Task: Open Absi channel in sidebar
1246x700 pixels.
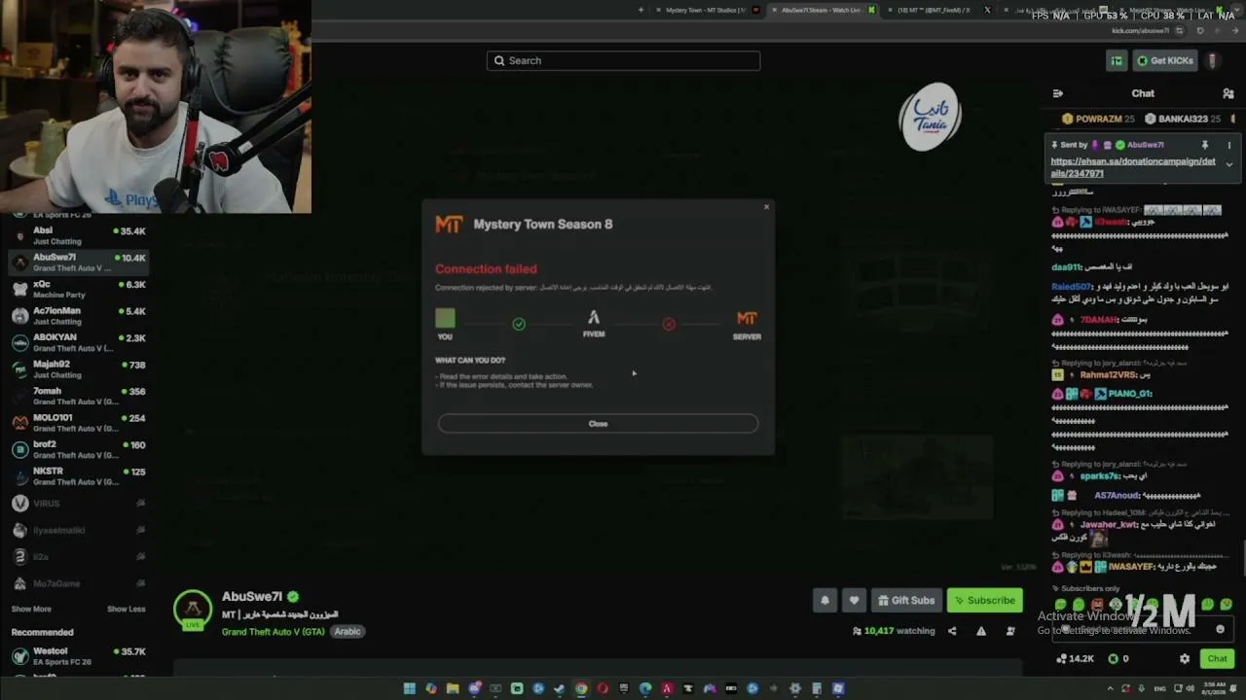Action: tap(78, 235)
